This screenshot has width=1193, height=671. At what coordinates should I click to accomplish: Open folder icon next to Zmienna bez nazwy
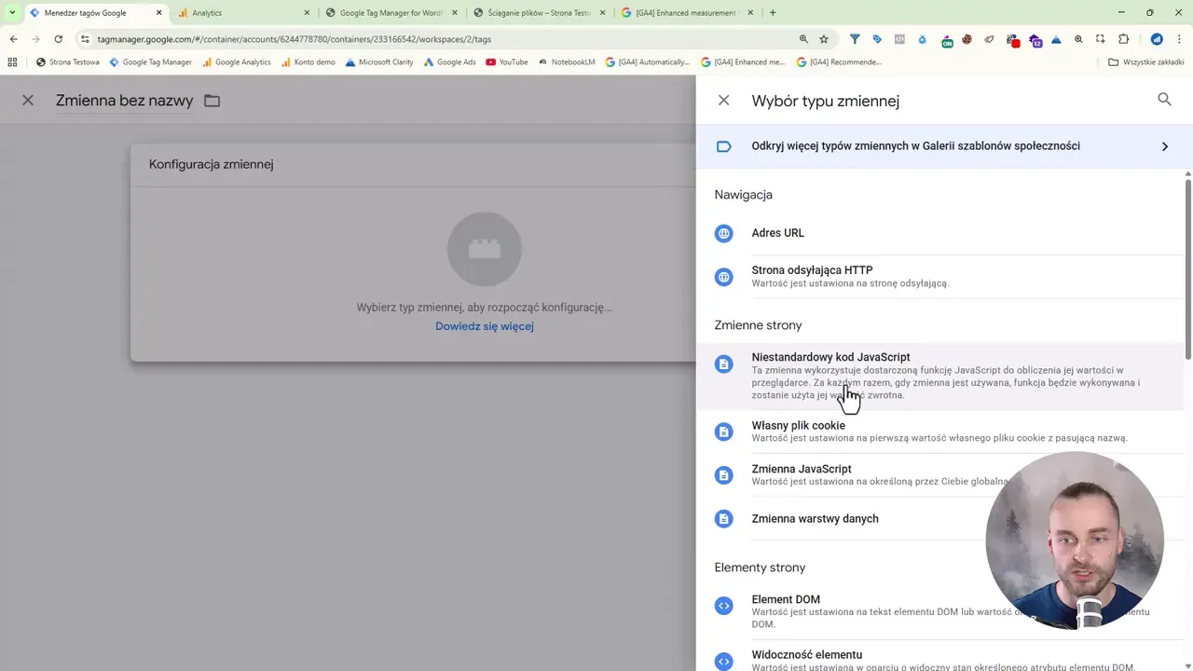213,101
